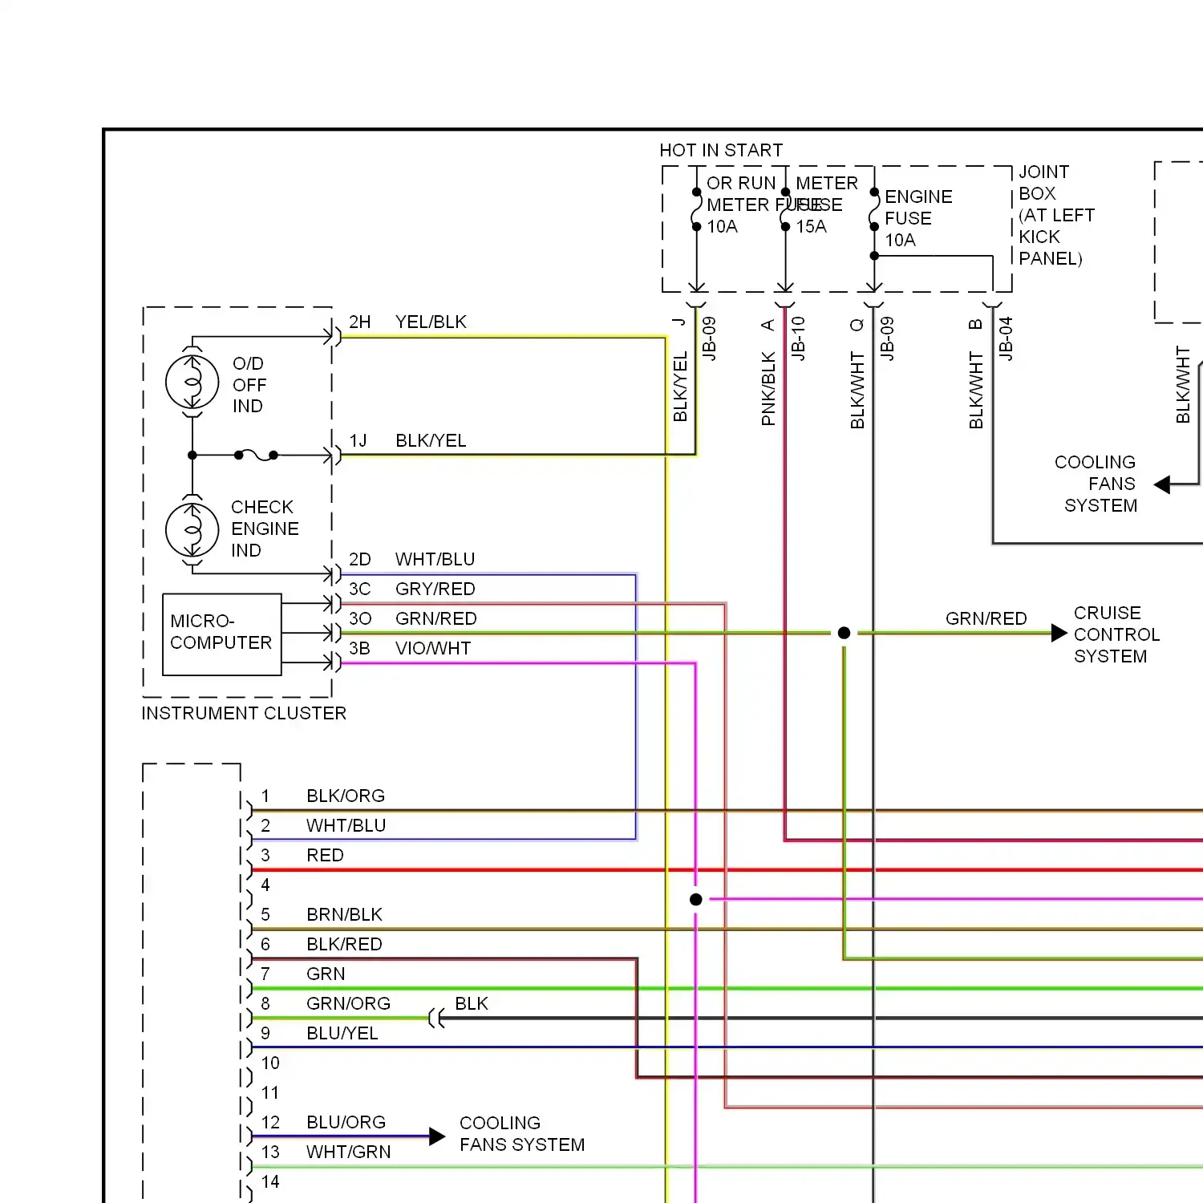1203x1203 pixels.
Task: Click the O/D OFF IND text
Action: (x=249, y=385)
